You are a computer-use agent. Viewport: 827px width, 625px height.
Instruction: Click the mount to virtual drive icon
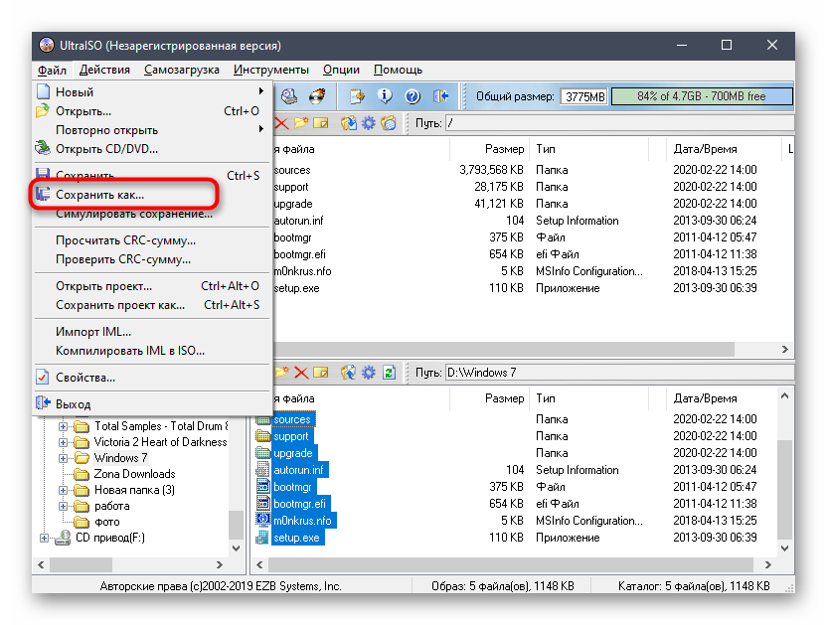coord(289,96)
